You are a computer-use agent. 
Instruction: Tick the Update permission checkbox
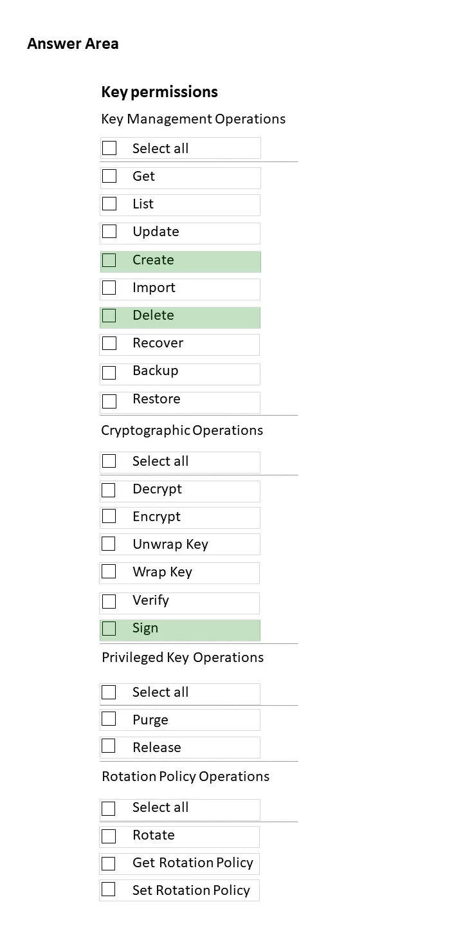coord(109,231)
